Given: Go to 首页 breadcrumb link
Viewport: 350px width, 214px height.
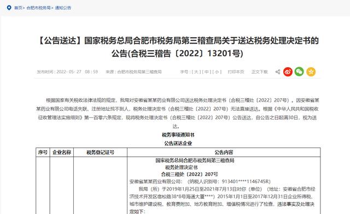Looking at the screenshot, I should coord(18,8).
